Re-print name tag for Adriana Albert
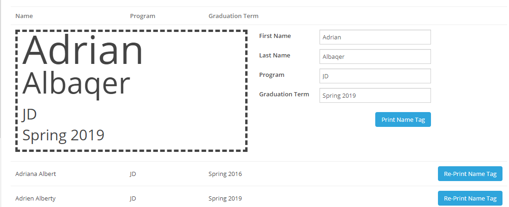Viewport: 509px width, 207px height. [x=470, y=174]
